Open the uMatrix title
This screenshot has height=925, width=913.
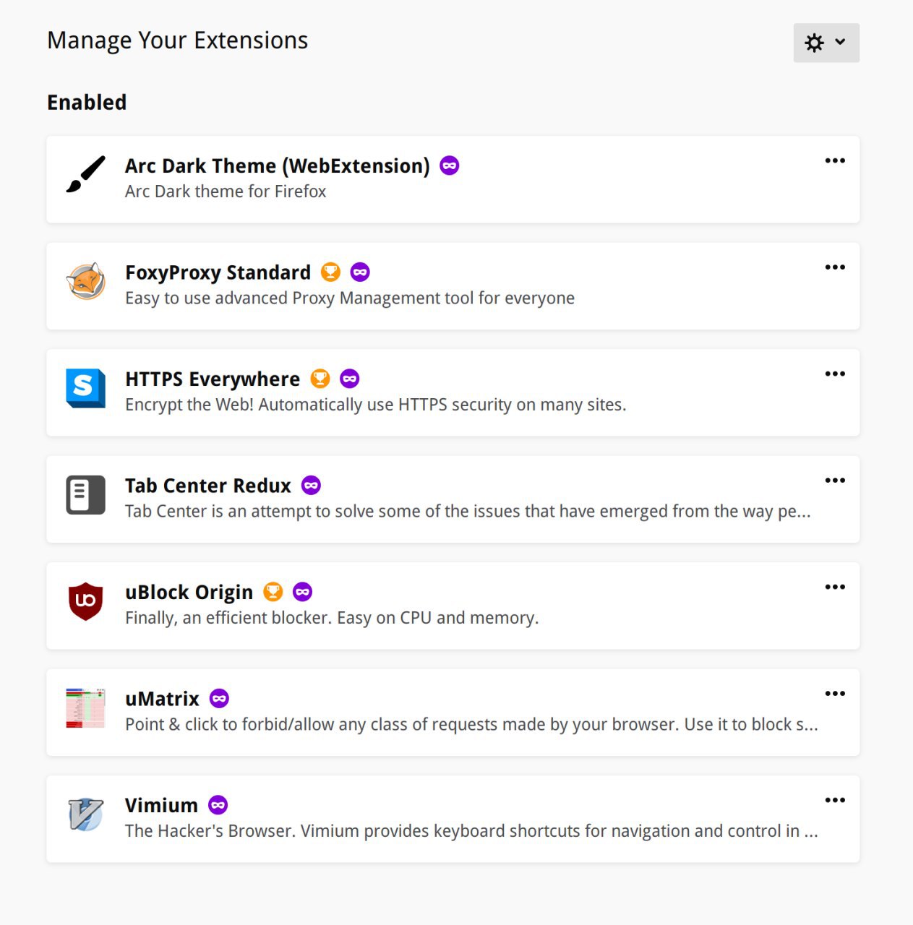tap(162, 699)
